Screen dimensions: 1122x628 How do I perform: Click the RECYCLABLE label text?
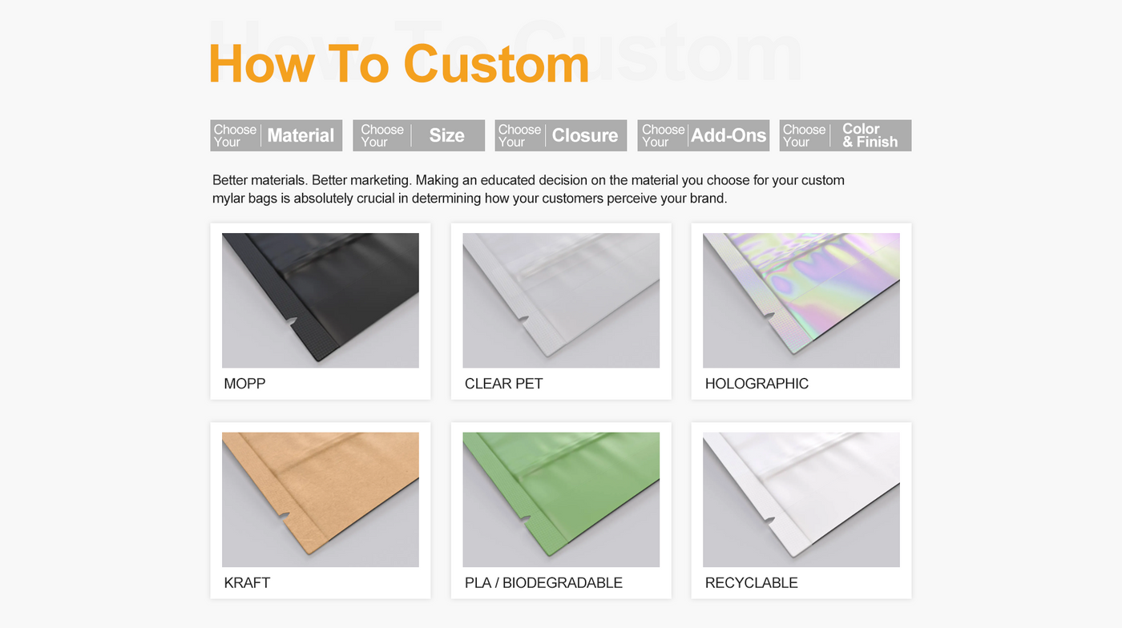click(751, 583)
